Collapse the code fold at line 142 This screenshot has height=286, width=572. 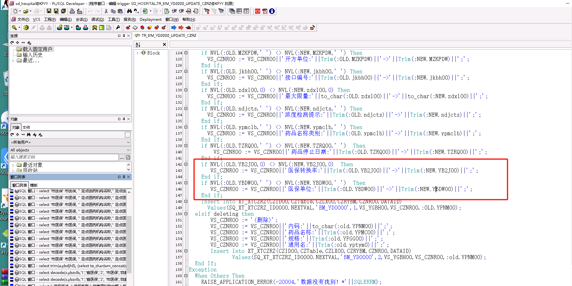point(186,164)
